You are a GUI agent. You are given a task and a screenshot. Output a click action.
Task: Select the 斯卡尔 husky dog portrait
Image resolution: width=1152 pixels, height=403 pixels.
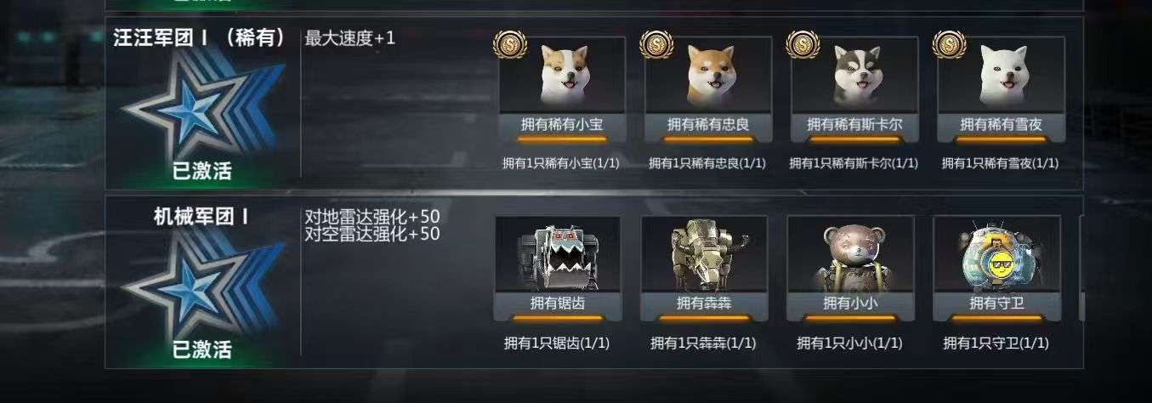pos(855,77)
